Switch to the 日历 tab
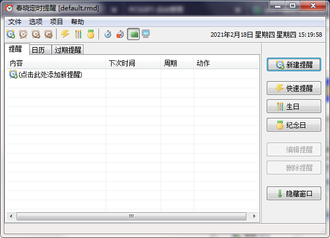Viewport: 330px width, 238px height. (x=40, y=50)
